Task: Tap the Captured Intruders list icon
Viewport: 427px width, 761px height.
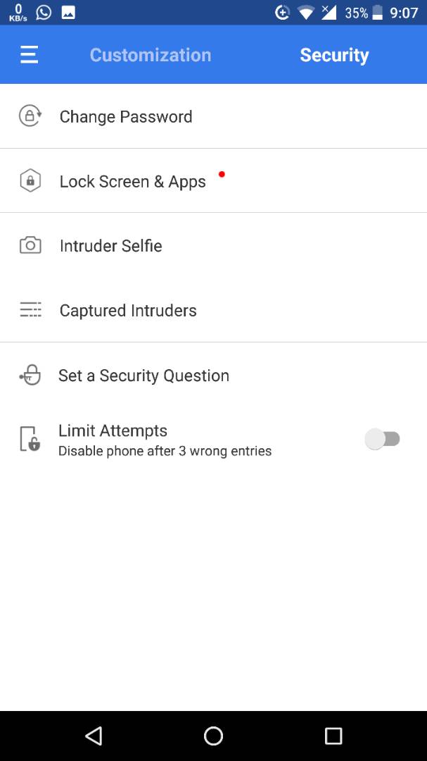Action: point(30,310)
